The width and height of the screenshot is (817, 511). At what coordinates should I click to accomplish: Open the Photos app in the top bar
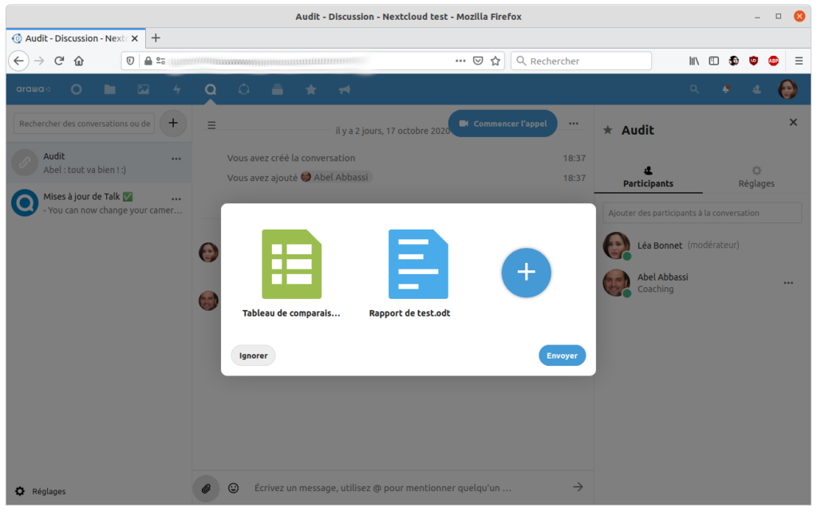(144, 89)
